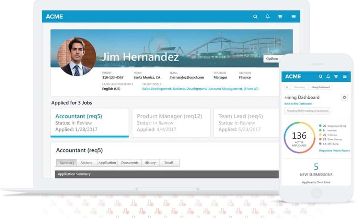
Task: Open the Viewing Rich Headley's Dashboard selector
Action: pyautogui.click(x=308, y=111)
